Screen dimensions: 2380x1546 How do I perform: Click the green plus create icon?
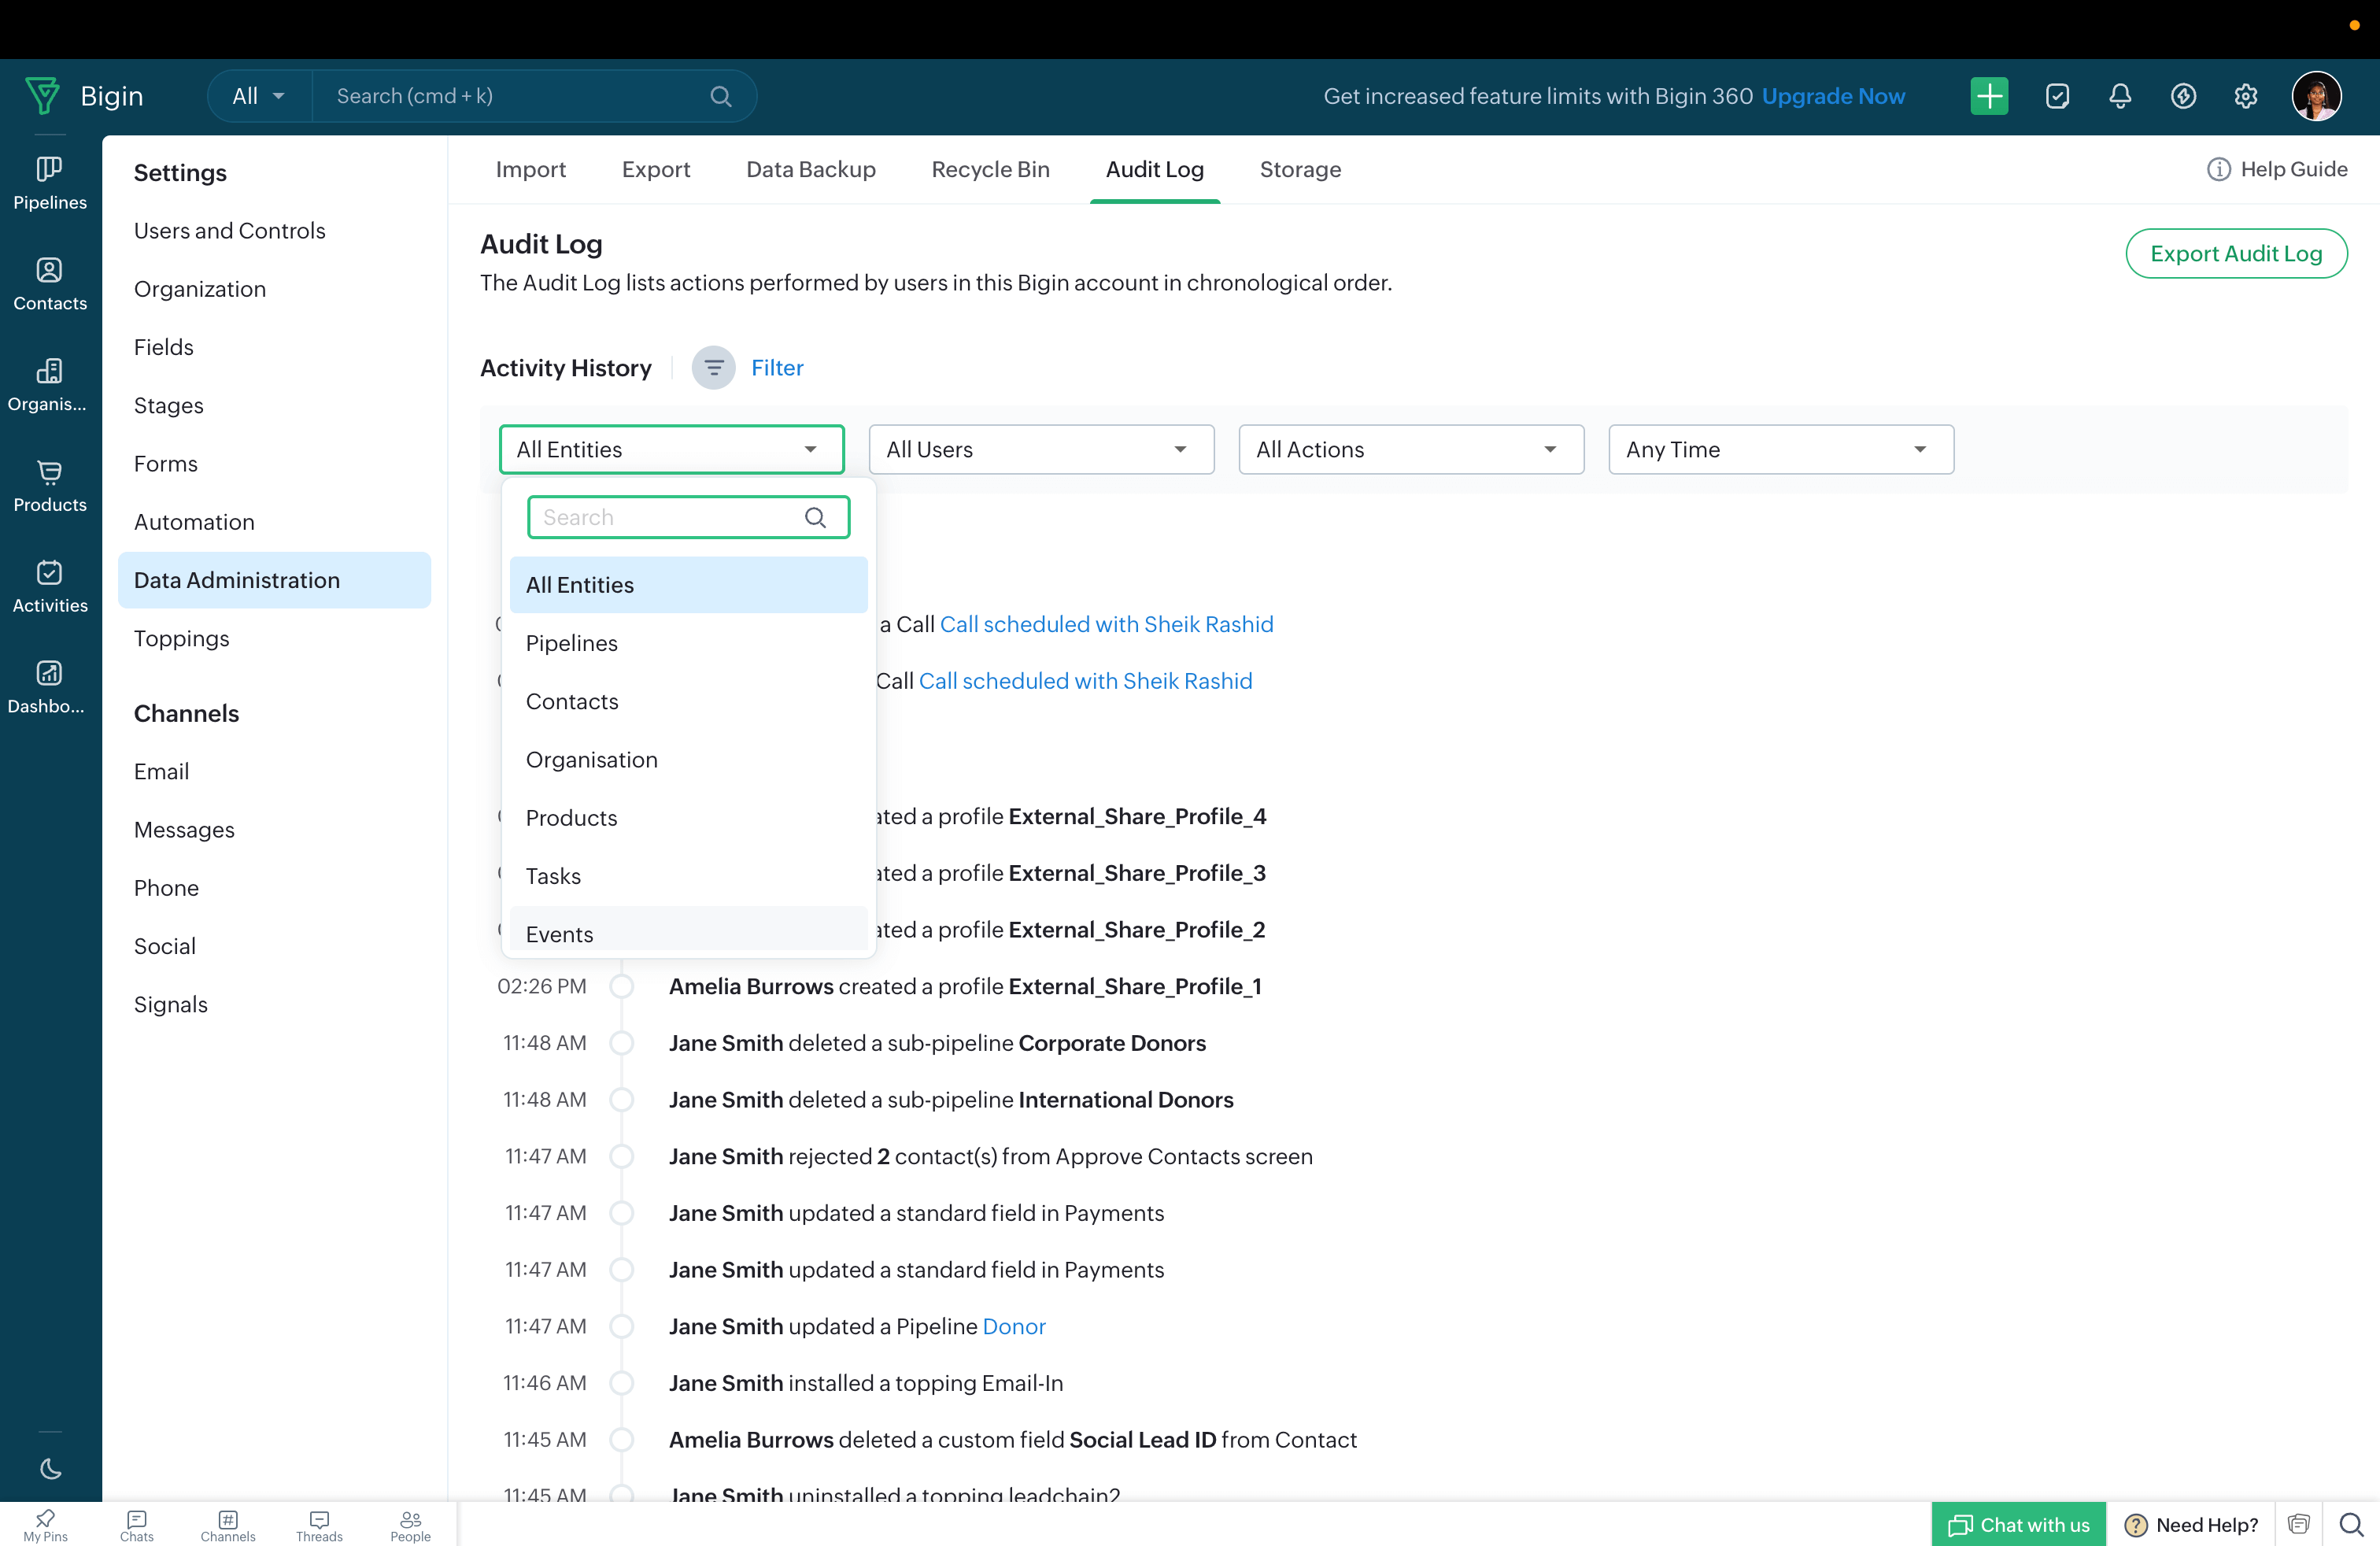click(x=1988, y=96)
